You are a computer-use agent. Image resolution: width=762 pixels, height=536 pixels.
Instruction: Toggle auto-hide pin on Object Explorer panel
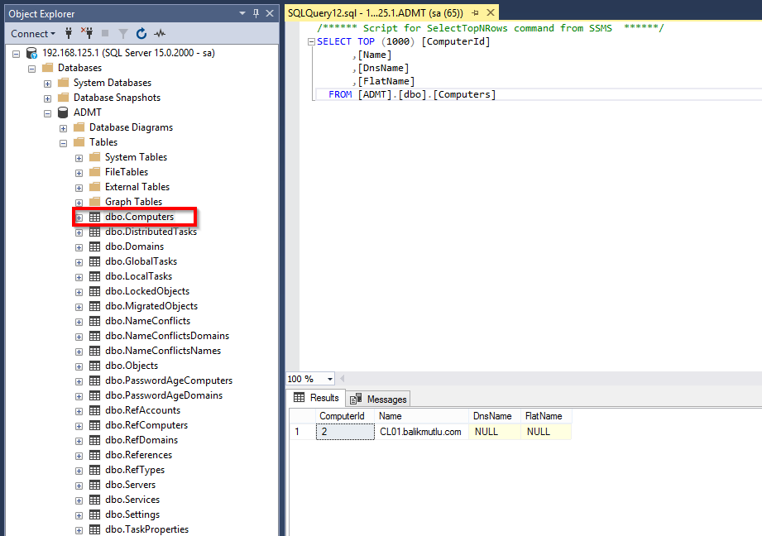pyautogui.click(x=256, y=13)
